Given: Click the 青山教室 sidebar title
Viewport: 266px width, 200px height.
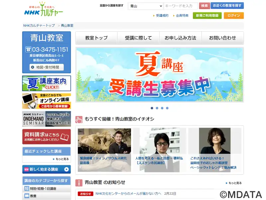Looking at the screenshot, I should coord(47,38).
